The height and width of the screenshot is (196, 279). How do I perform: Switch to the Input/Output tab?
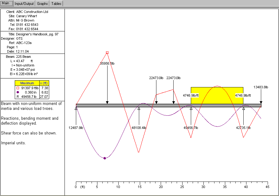[24, 4]
